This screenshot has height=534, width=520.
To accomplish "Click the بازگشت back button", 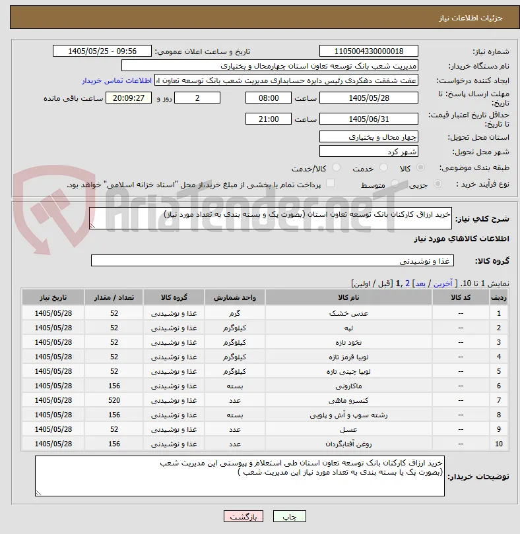I will pyautogui.click(x=244, y=516).
